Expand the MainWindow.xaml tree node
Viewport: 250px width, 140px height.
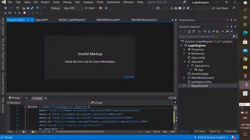click(184, 78)
